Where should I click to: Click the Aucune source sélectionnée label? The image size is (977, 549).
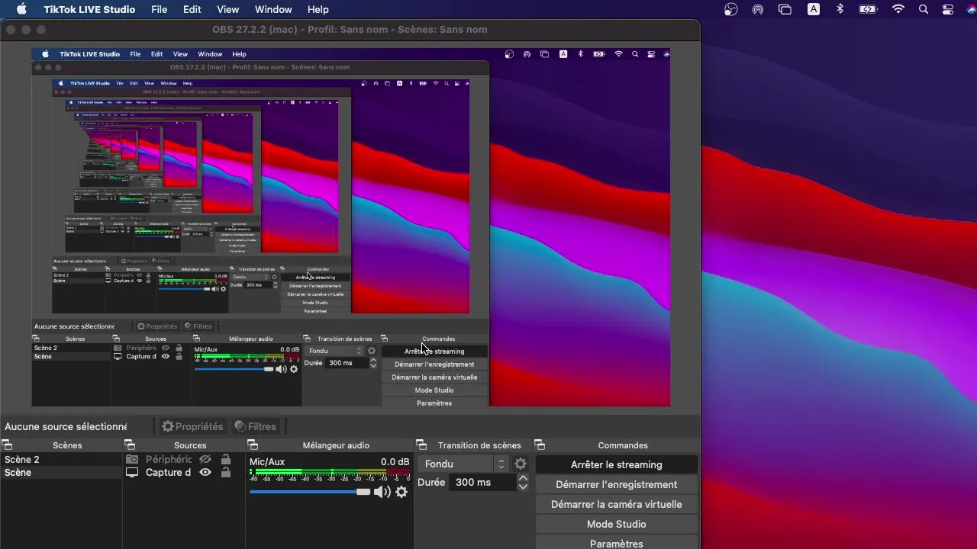click(x=66, y=427)
